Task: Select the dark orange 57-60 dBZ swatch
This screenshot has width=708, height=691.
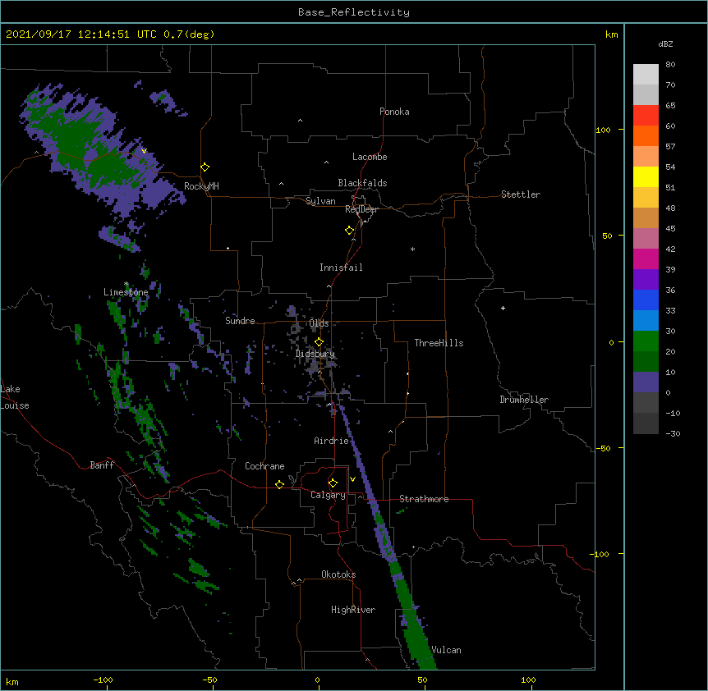Action: 646,135
